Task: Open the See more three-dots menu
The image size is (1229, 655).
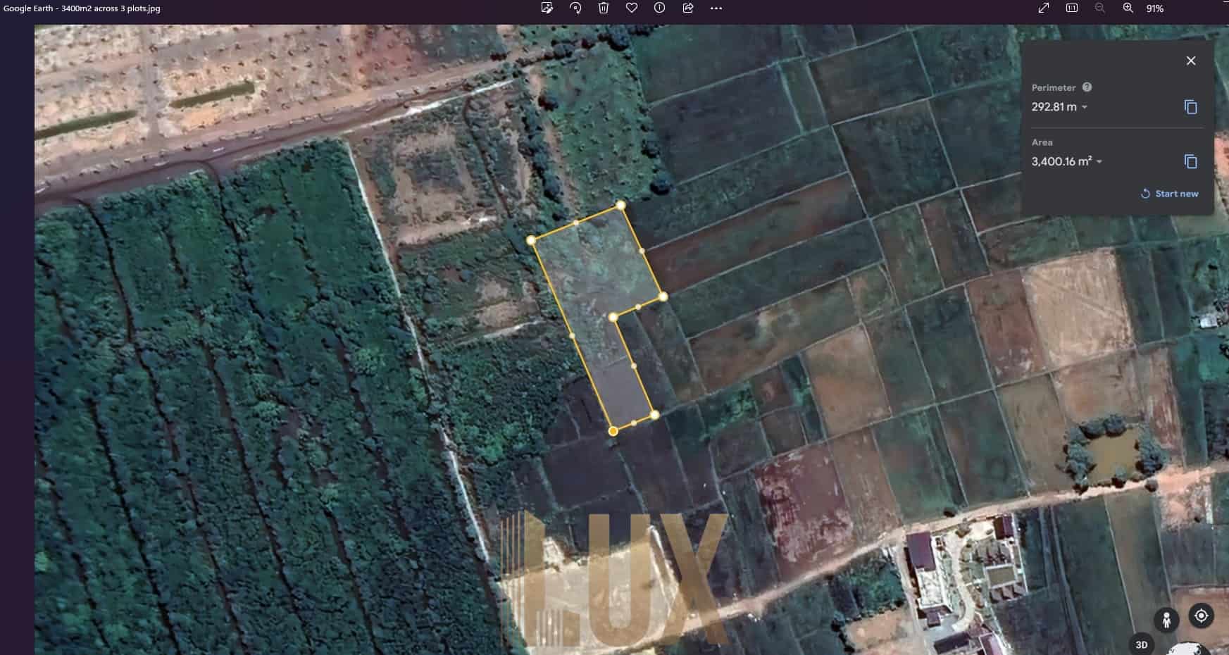Action: (x=716, y=8)
